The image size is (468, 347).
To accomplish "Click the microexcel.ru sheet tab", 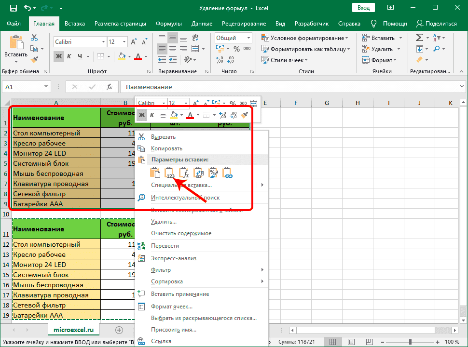I will point(73,330).
